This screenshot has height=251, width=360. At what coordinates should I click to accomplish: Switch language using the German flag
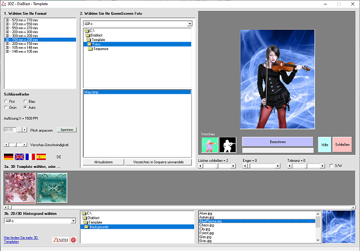tap(9, 157)
